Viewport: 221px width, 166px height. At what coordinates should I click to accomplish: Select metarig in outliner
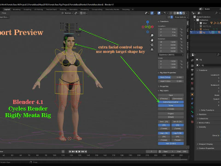coord(206,30)
